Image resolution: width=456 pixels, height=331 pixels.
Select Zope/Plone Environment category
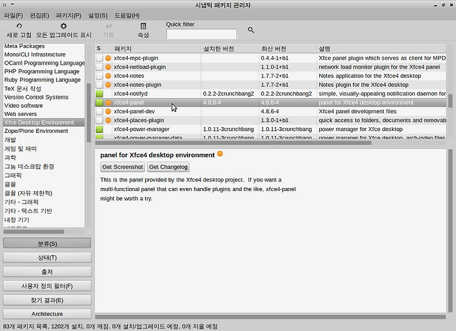click(x=36, y=131)
